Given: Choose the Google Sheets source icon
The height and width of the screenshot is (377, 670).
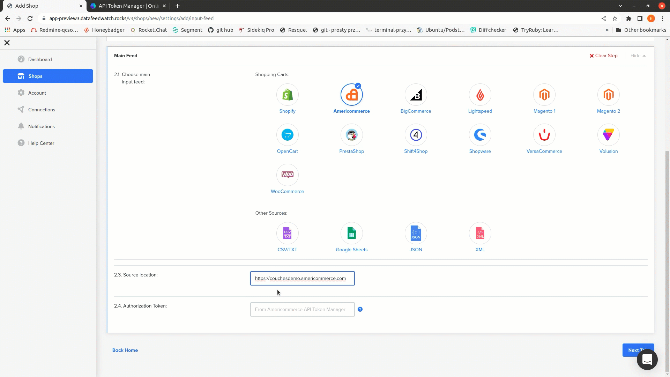Looking at the screenshot, I should [x=351, y=233].
